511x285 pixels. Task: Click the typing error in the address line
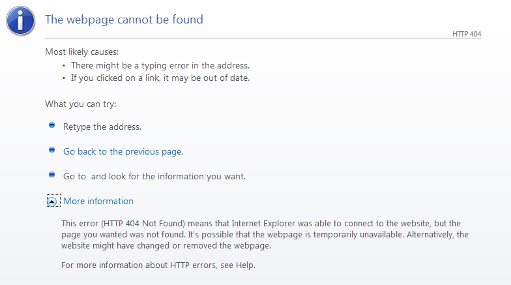[x=160, y=65]
